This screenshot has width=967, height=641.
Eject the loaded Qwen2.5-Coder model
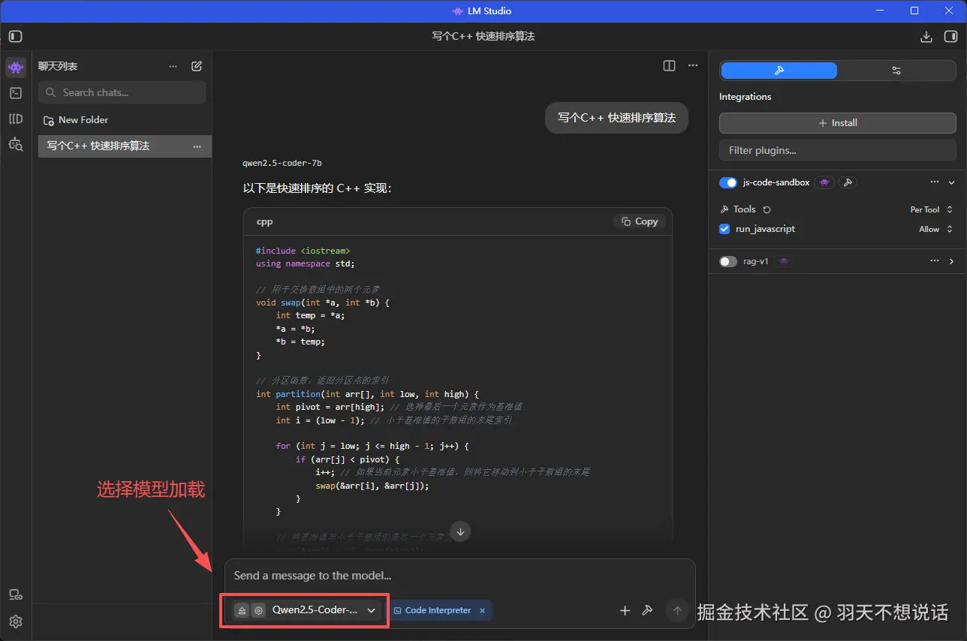242,610
